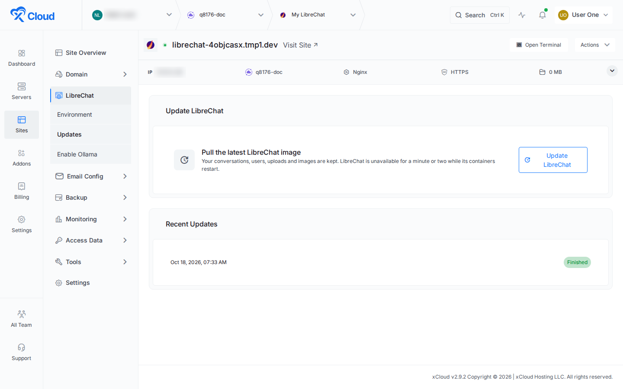Click the refresh icon beside Pull the latest

(x=184, y=160)
